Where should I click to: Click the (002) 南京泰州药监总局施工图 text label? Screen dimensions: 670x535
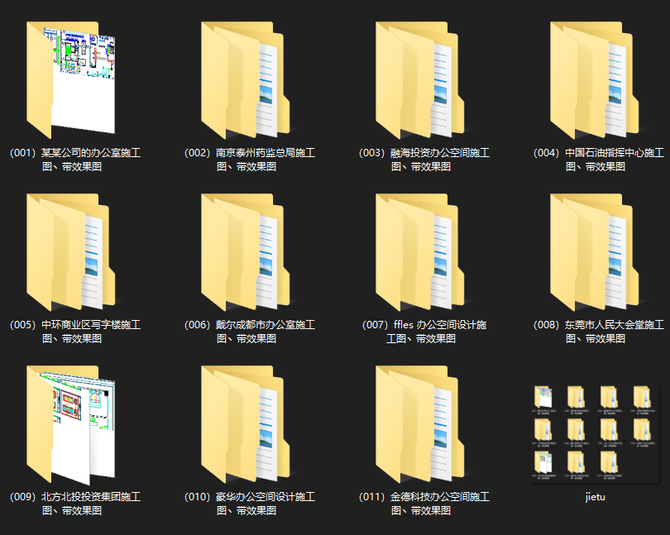point(250,160)
